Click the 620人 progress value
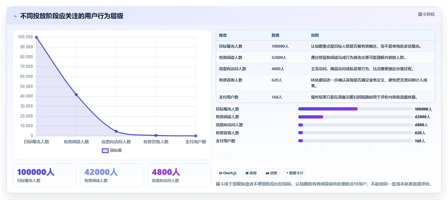The height and width of the screenshot is (200, 448). point(420,133)
